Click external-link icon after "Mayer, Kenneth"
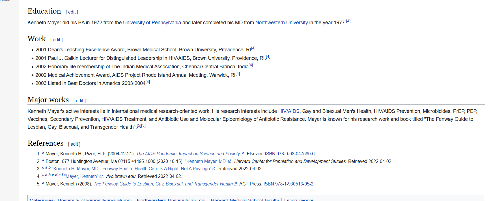The height and width of the screenshot is (201, 493). click(x=101, y=176)
